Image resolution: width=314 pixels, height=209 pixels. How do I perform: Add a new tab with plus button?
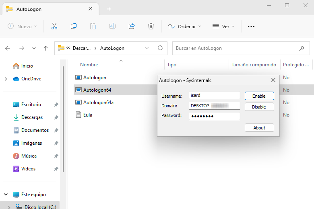tap(109, 9)
